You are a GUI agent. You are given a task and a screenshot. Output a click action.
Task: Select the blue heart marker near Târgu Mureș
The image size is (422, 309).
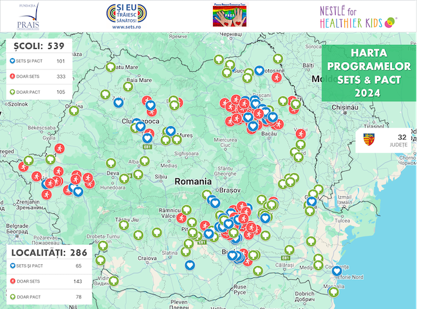(171, 131)
